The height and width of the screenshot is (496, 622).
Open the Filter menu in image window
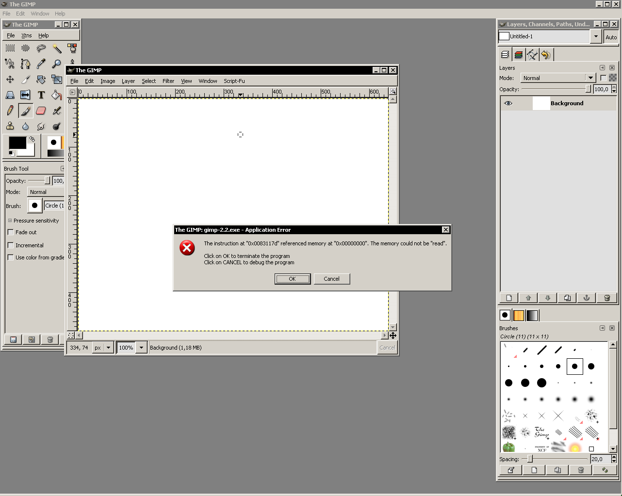168,81
